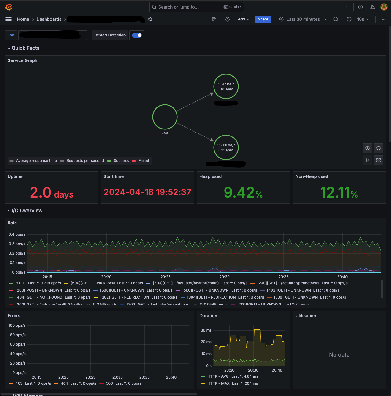This screenshot has width=391, height=396.
Task: Toggle the Restart Detection switch
Action: coord(137,35)
